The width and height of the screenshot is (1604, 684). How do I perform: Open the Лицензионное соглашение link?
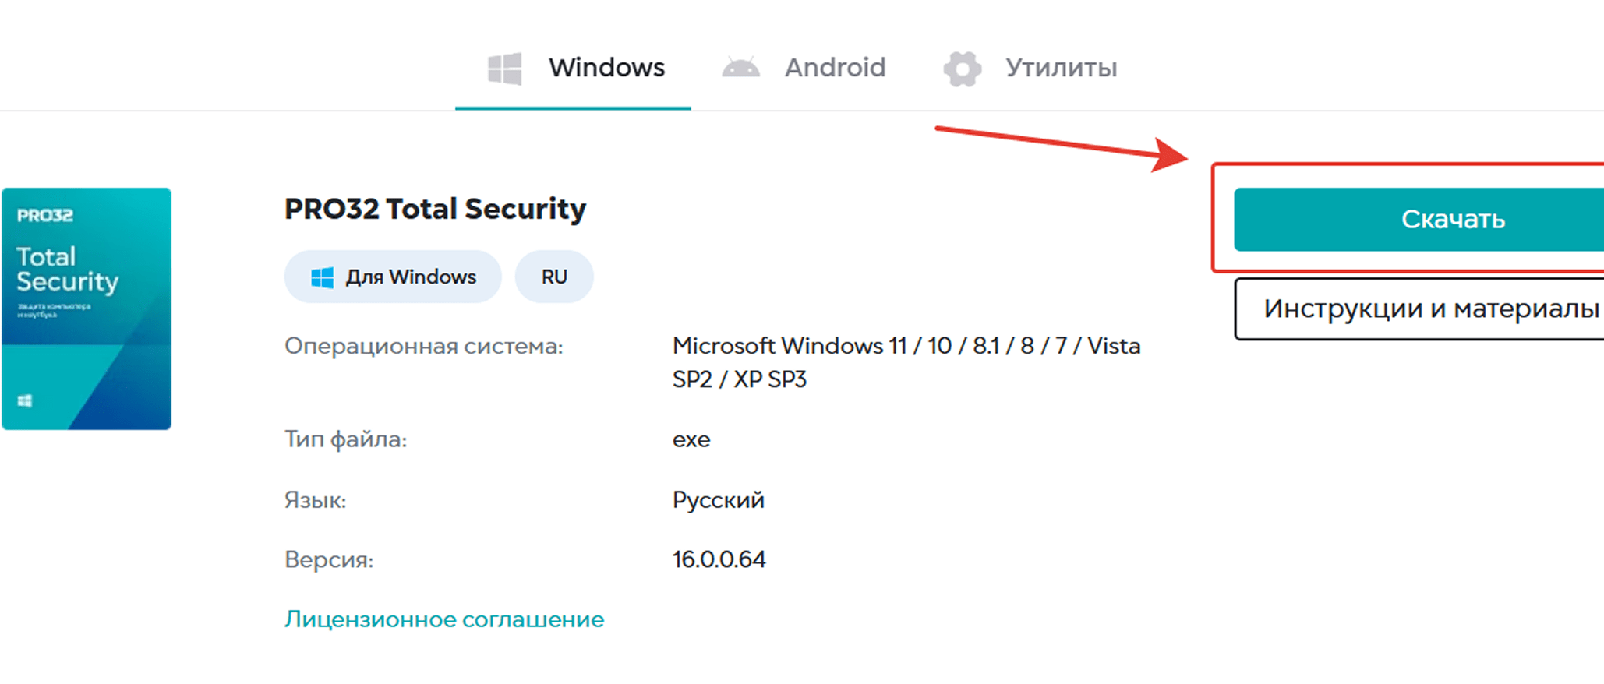pyautogui.click(x=443, y=619)
